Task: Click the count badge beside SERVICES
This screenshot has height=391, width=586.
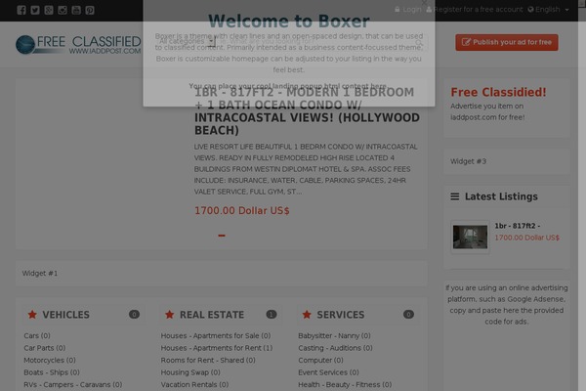Action: tap(408, 315)
